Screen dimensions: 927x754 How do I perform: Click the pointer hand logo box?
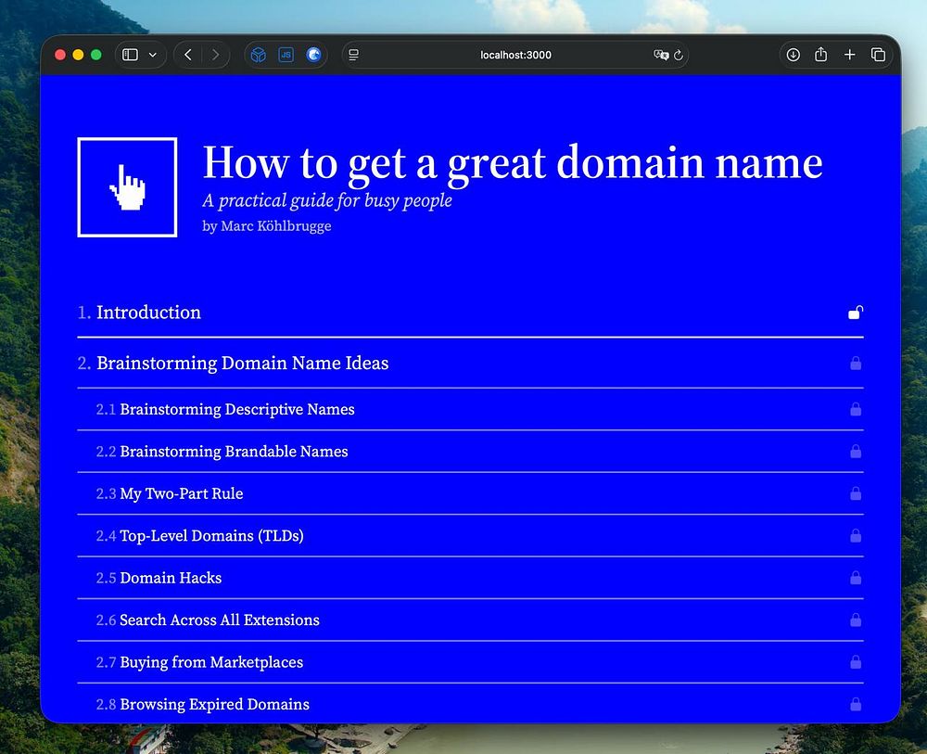point(127,186)
